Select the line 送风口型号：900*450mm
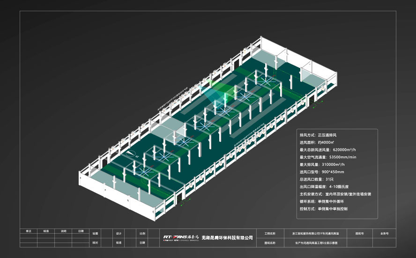Screen dimensions: 416x258 (322, 172)
